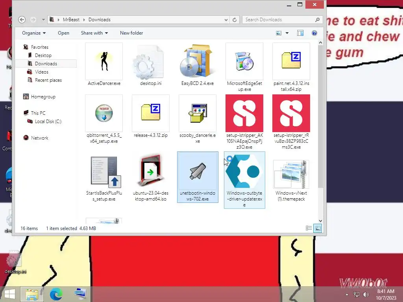
Task: Open Downloads under Favorites
Action: tap(46, 63)
